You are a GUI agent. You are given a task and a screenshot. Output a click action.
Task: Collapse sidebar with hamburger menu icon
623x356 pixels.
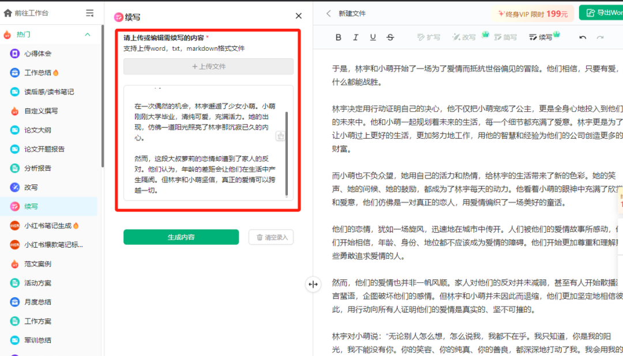coord(90,13)
